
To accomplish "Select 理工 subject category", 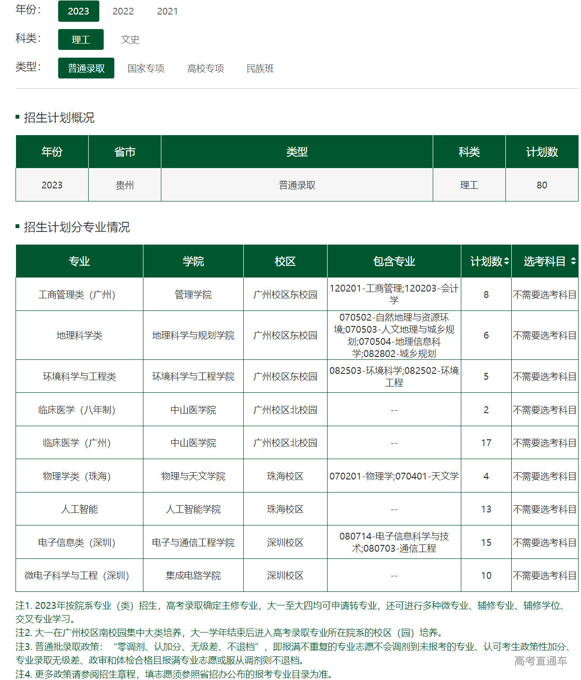I will coord(81,40).
